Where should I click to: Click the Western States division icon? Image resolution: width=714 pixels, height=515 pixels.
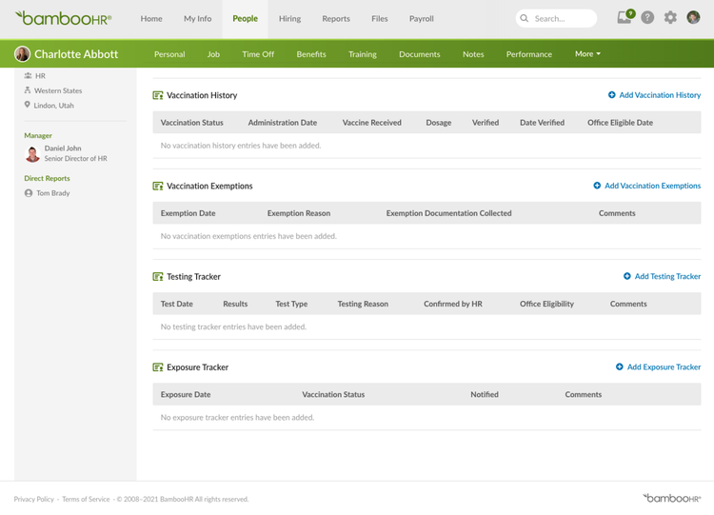coord(28,90)
